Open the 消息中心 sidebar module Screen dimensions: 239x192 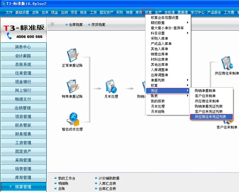(23, 47)
